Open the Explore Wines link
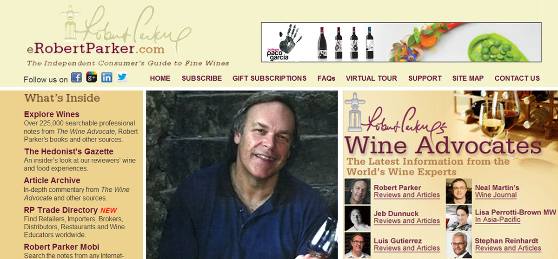Screen dimensions: 558x259 [x=52, y=114]
